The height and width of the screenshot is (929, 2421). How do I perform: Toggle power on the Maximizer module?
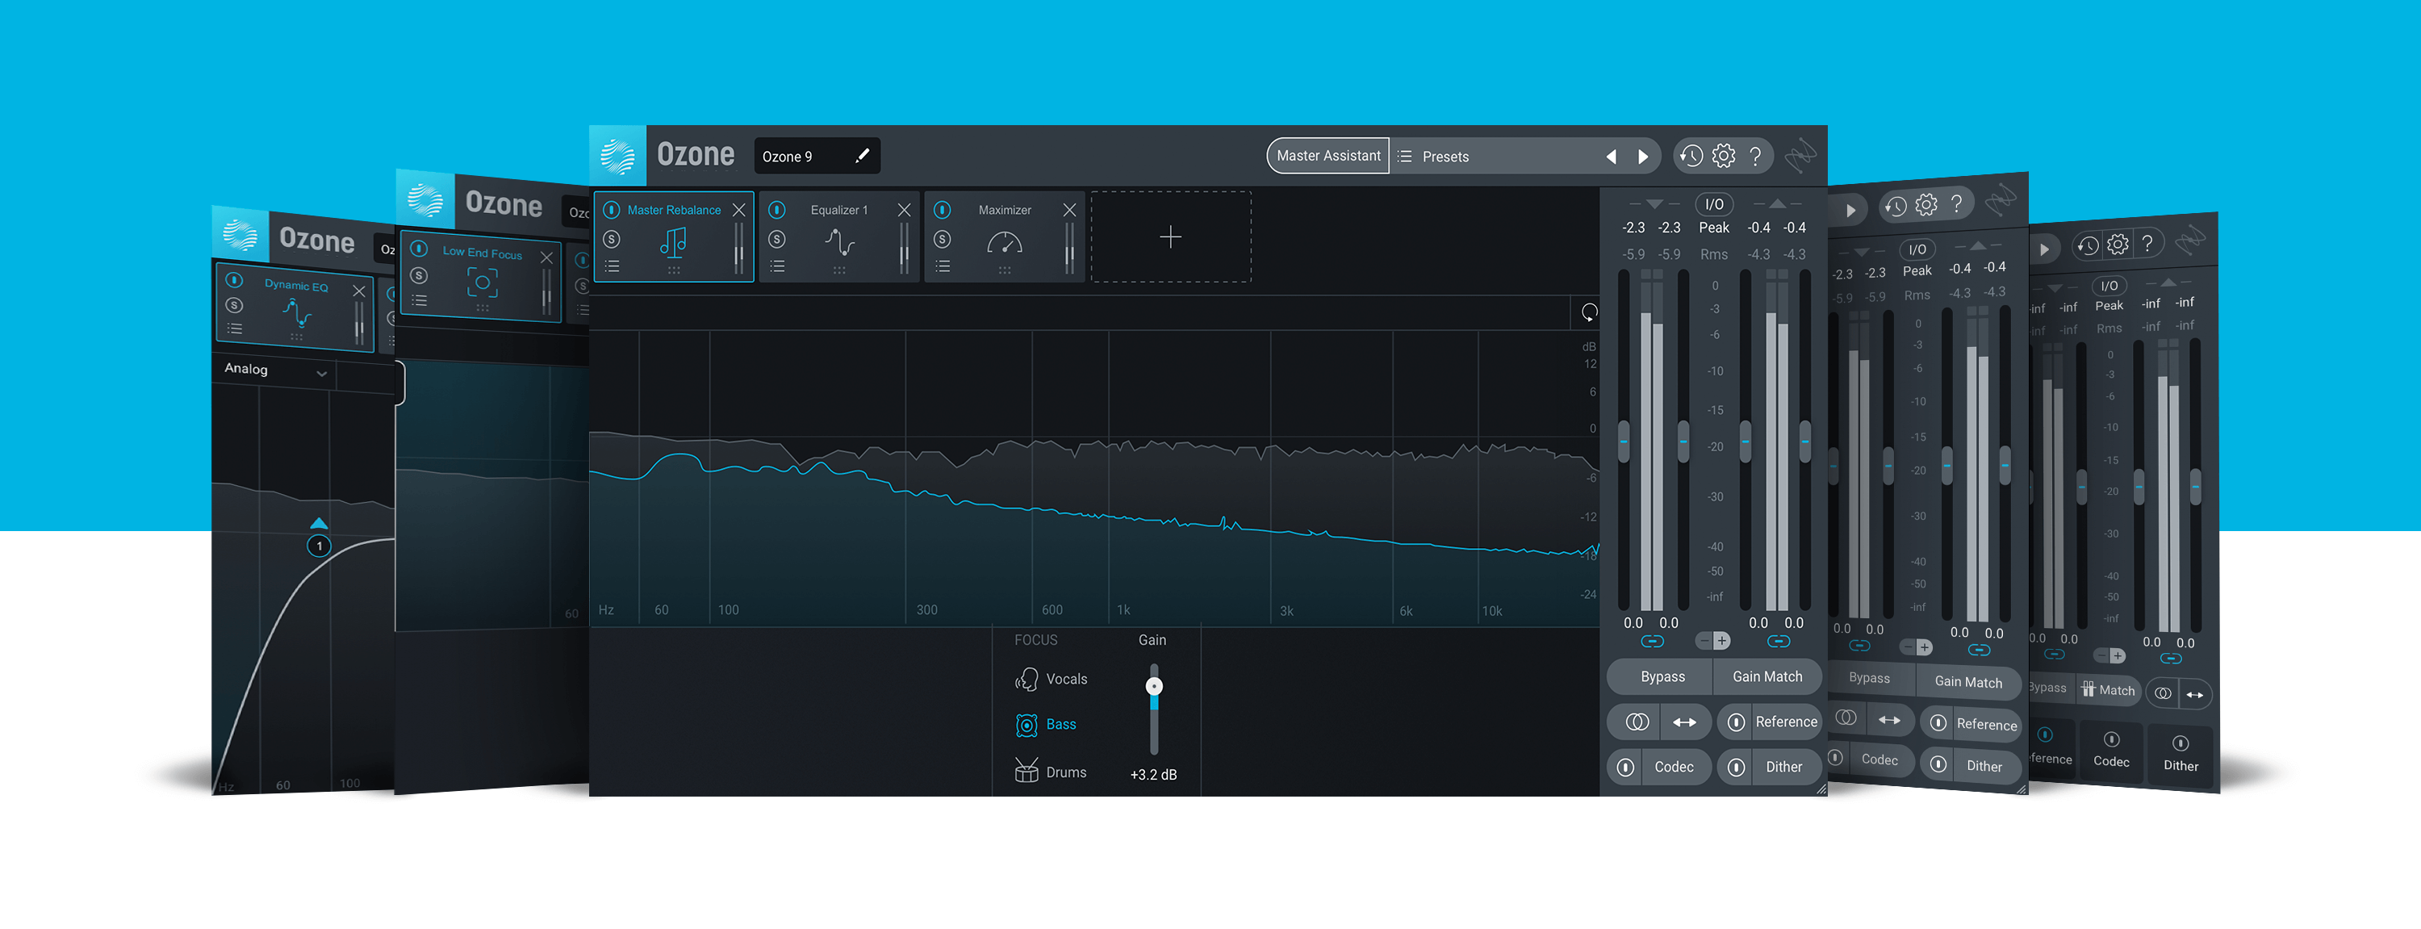coord(943,210)
